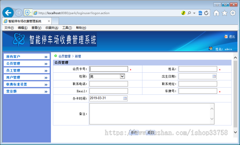
Task: Open favorites with the star icon
Action: click(x=225, y=13)
